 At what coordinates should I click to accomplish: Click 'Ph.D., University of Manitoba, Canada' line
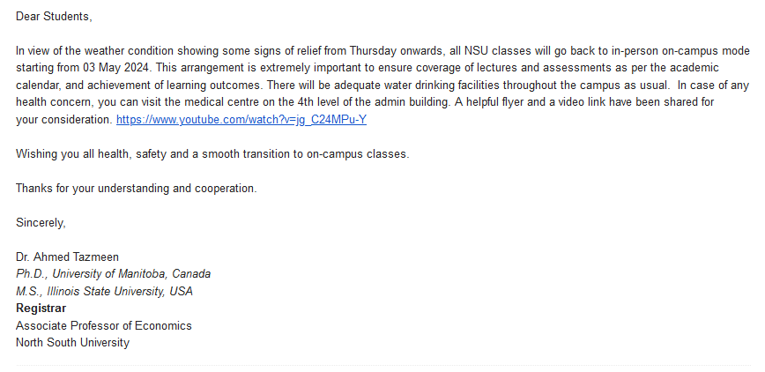point(113,274)
